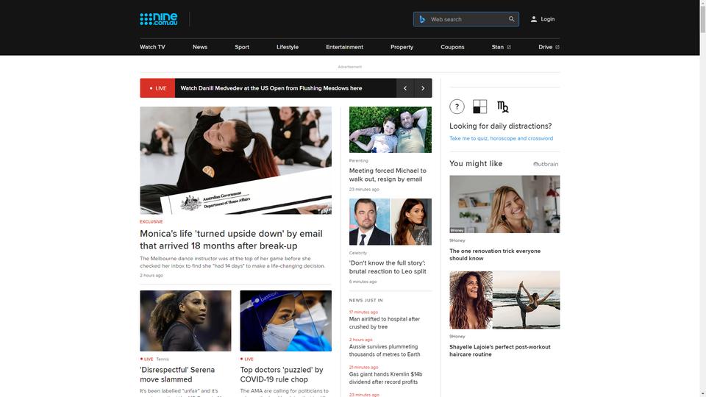The height and width of the screenshot is (397, 706).
Task: Click external link icon next to Drive
Action: coord(557,47)
